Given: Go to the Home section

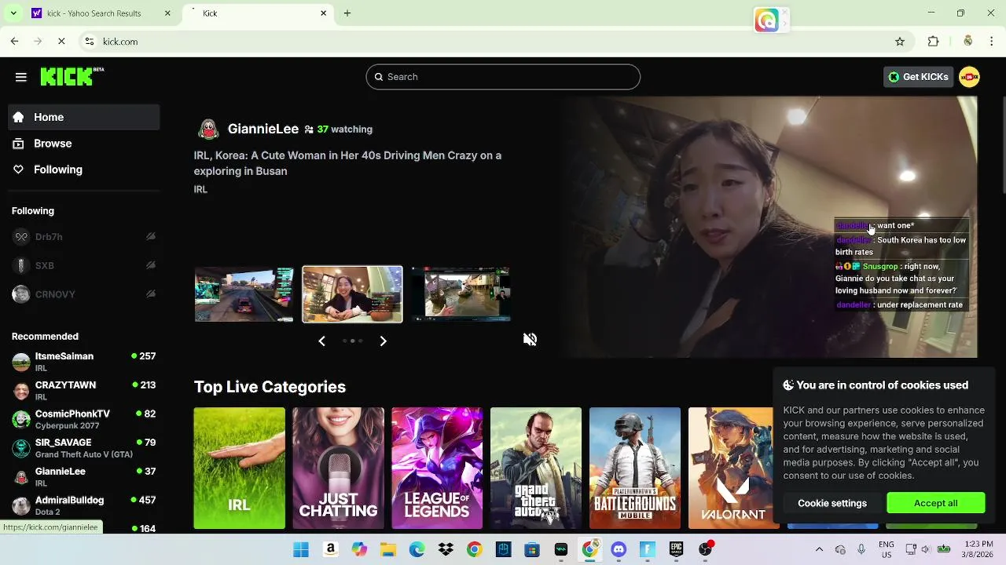Looking at the screenshot, I should coord(84,117).
